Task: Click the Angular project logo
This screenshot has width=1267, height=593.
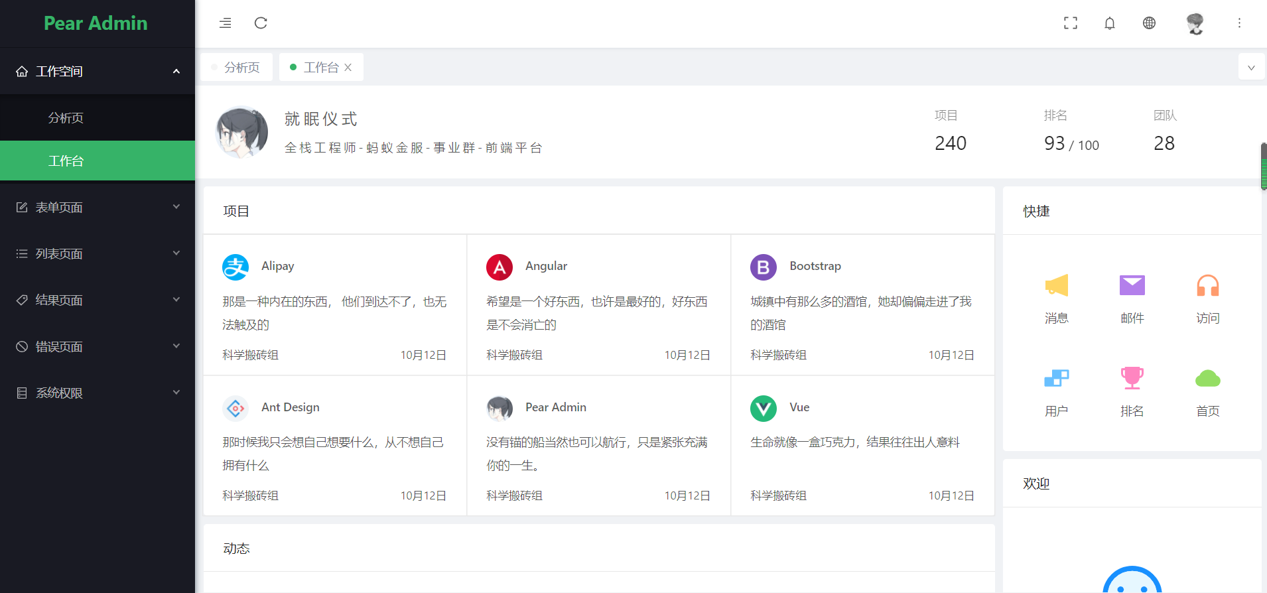Action: (500, 267)
